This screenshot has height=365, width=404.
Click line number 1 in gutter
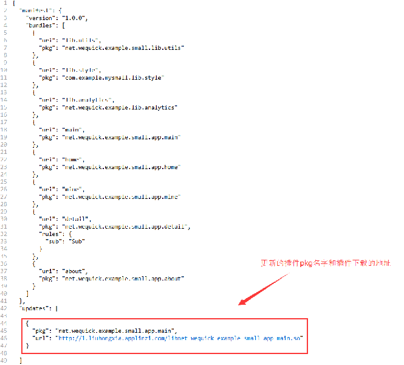(x=5, y=3)
